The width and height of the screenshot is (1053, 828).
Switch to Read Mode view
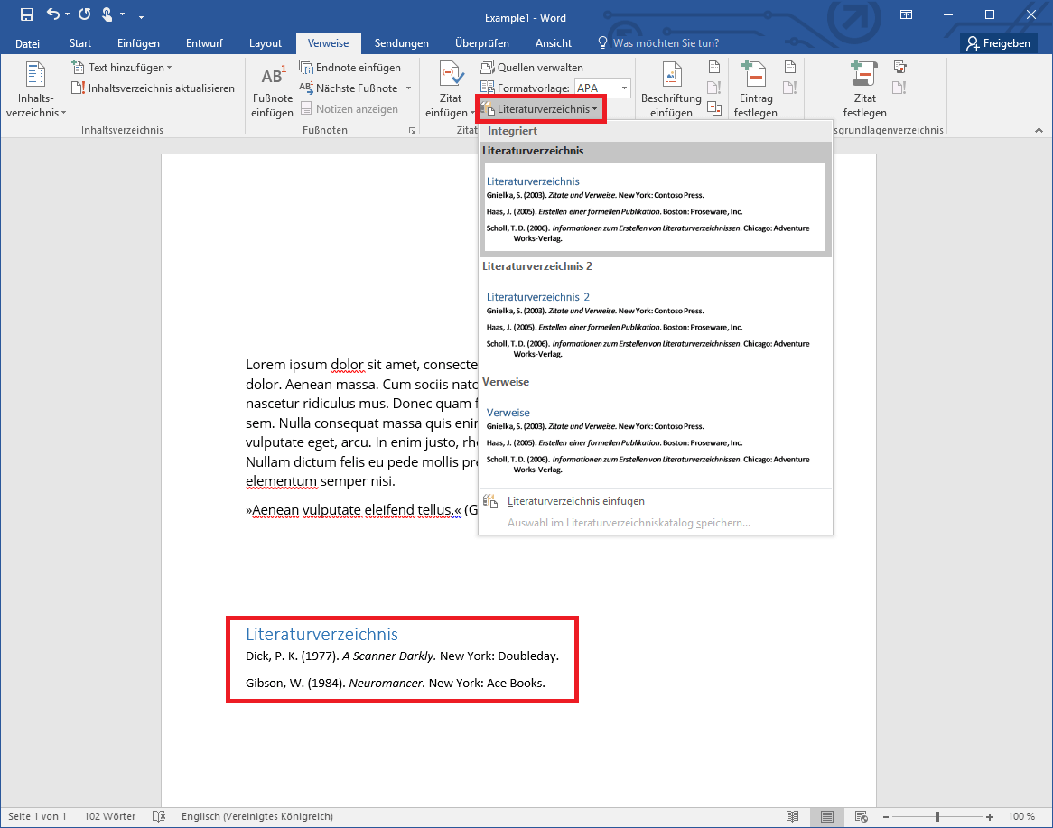(792, 816)
